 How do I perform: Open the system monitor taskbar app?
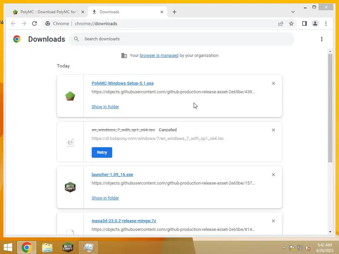tap(88, 247)
